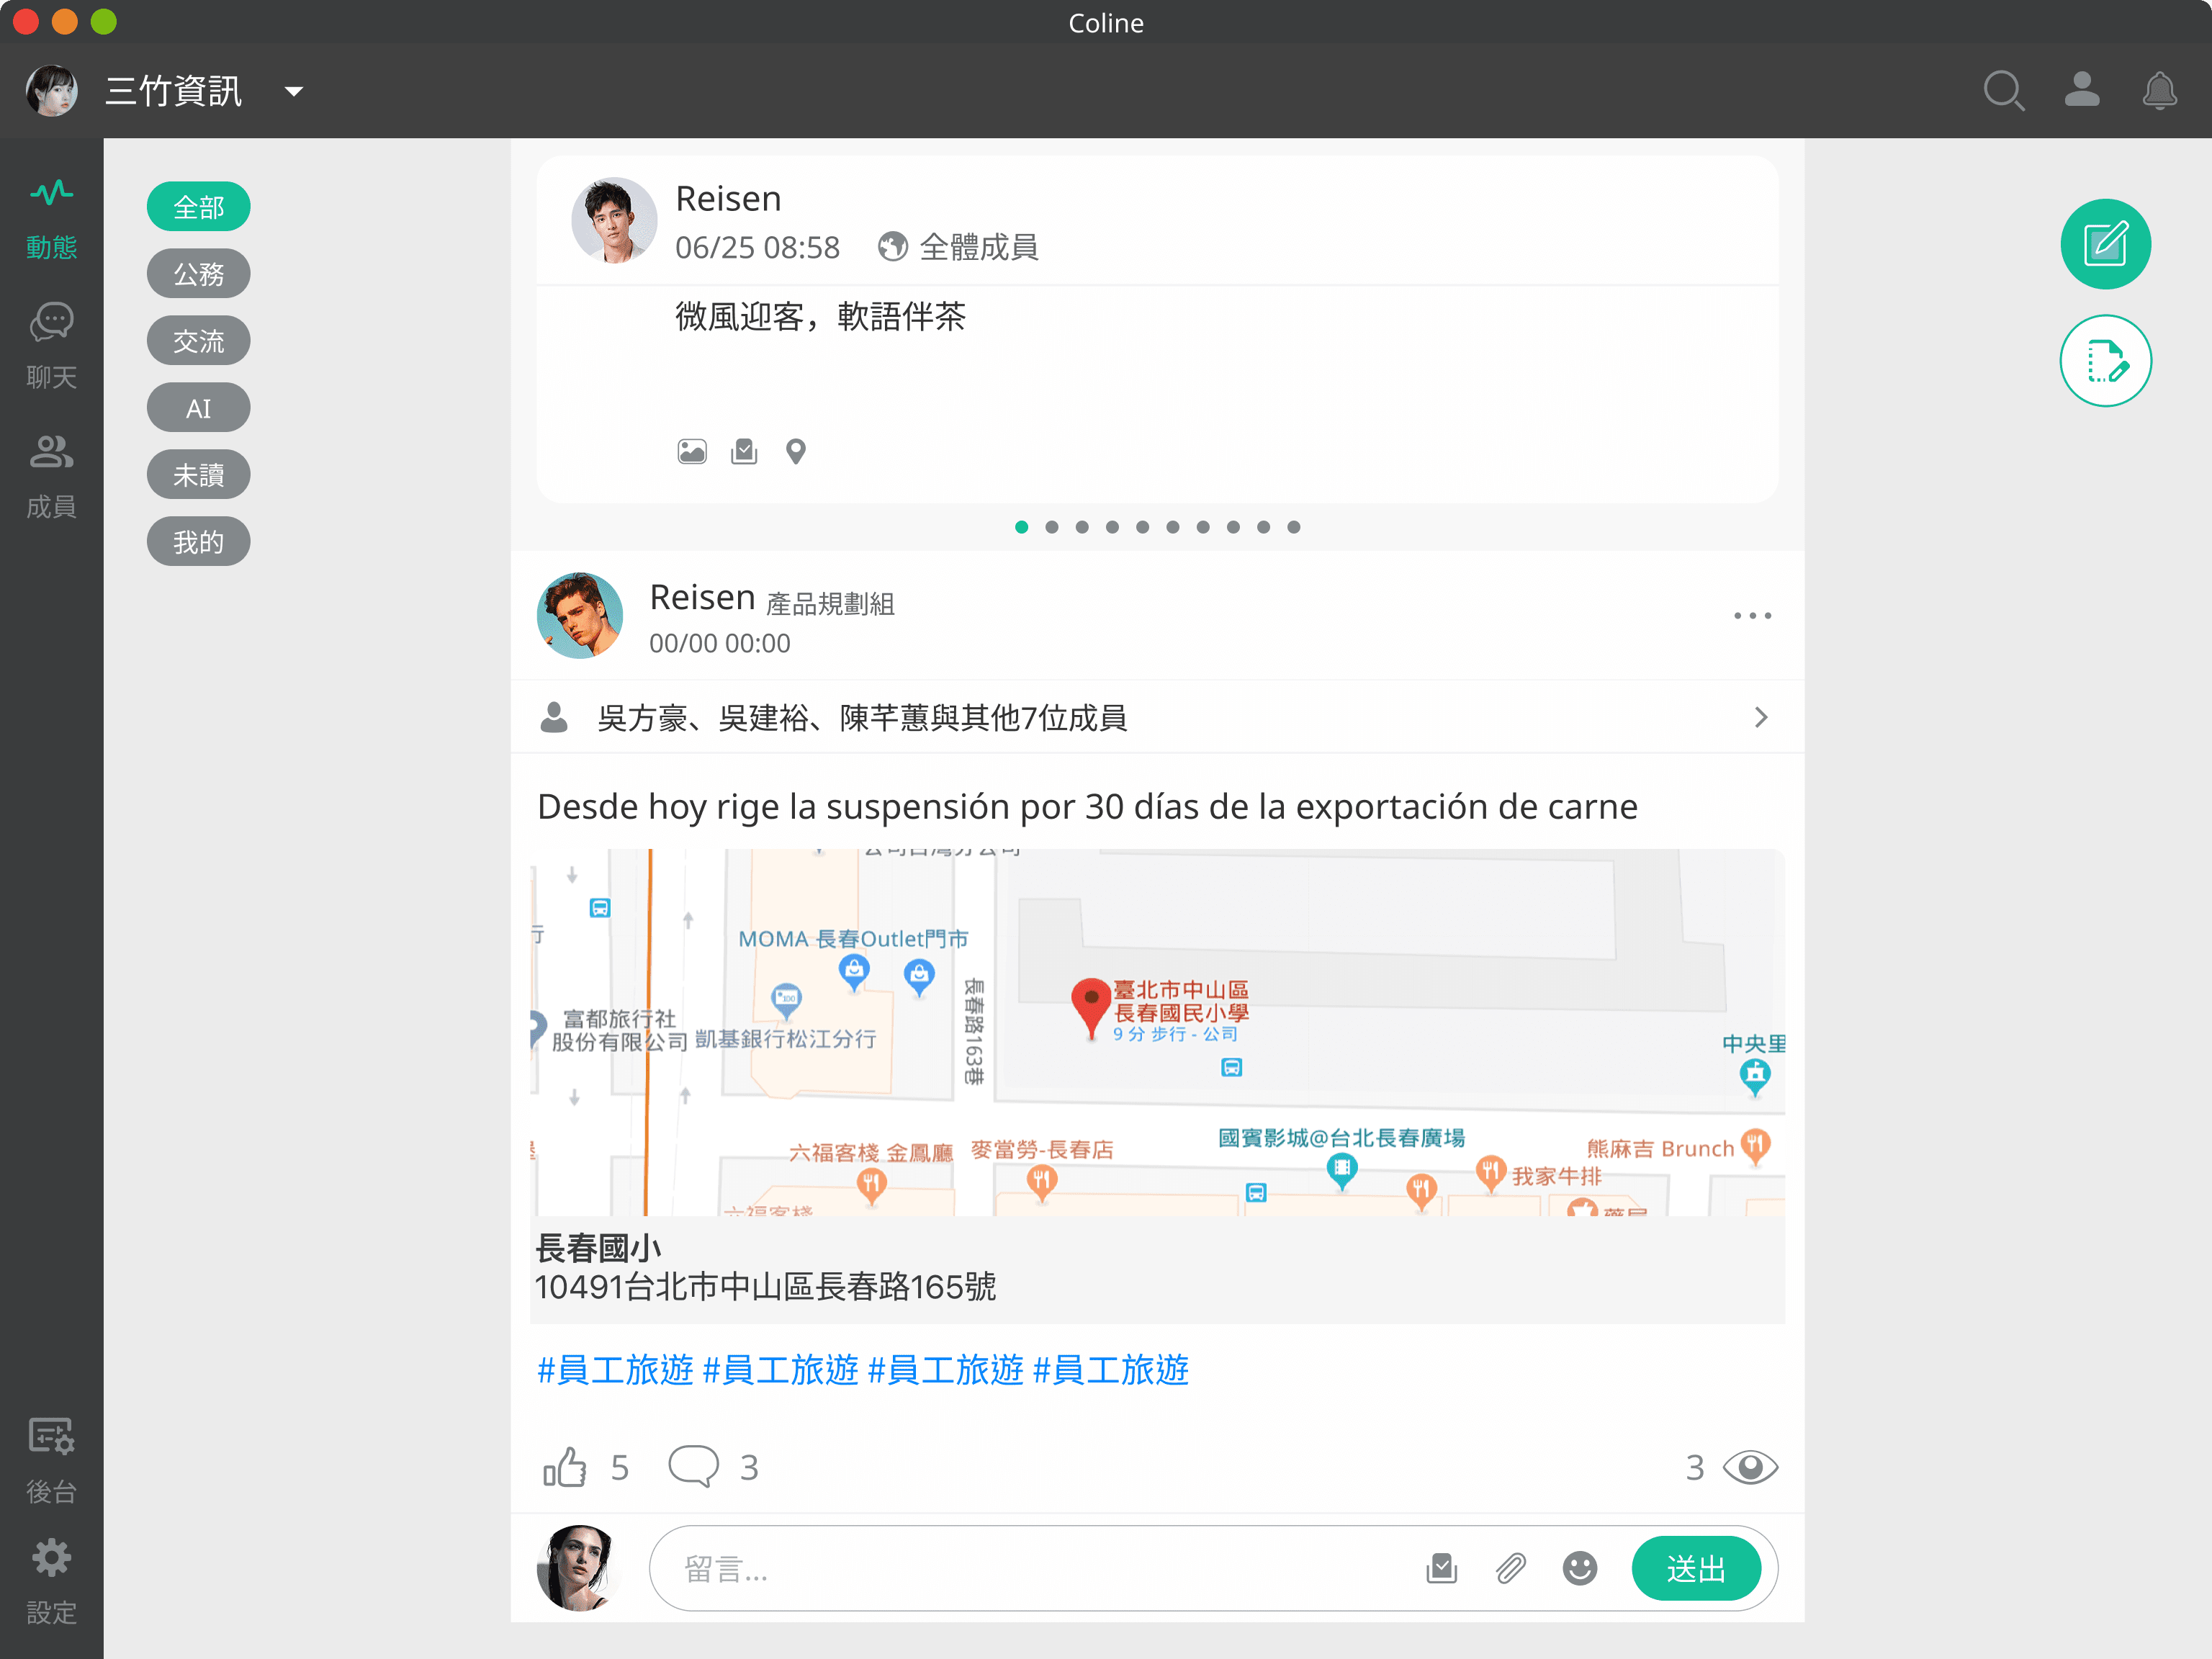Open the draft document edit icon

(2105, 361)
